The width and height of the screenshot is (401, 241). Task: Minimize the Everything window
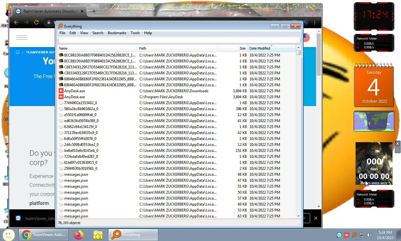275,26
